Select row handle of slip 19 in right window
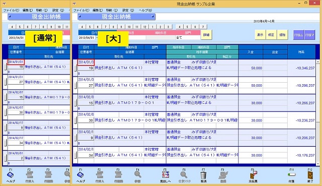Viewport: 322px width, 186px height. click(x=75, y=68)
